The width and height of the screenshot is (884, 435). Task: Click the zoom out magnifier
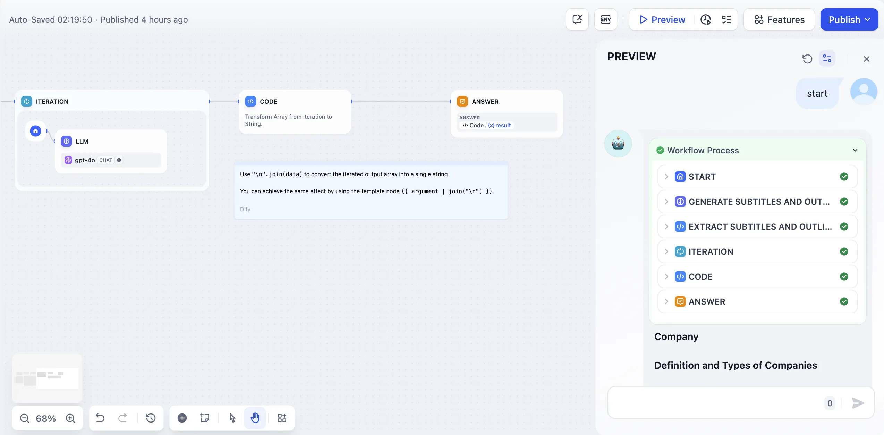click(x=25, y=418)
